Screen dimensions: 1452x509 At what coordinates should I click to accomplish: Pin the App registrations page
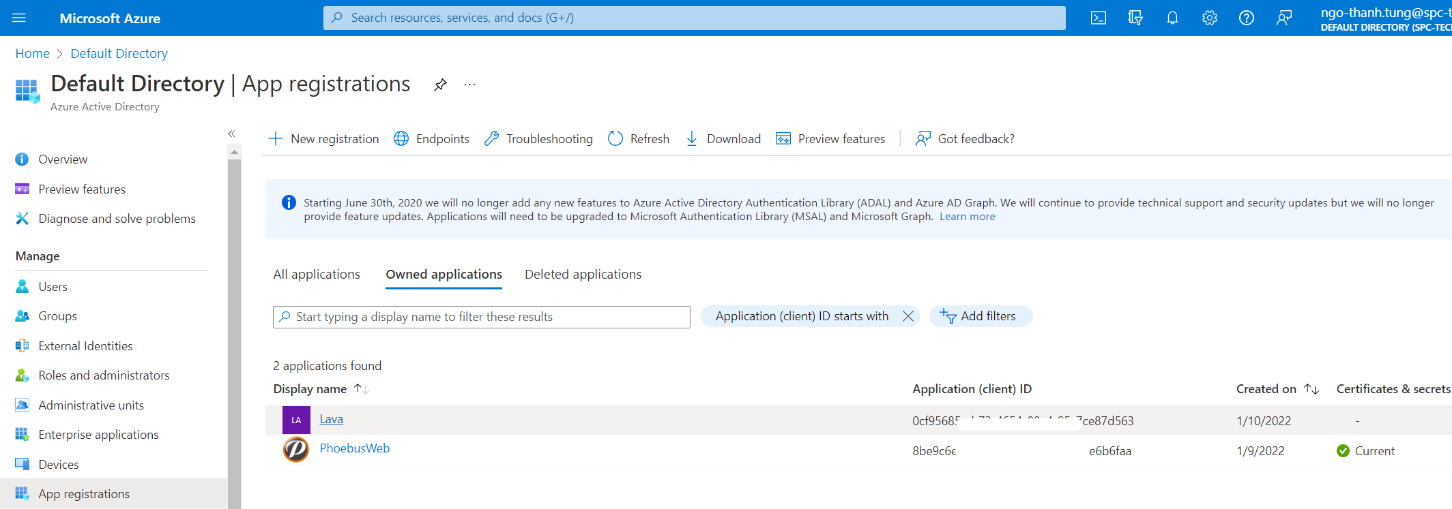(x=440, y=84)
